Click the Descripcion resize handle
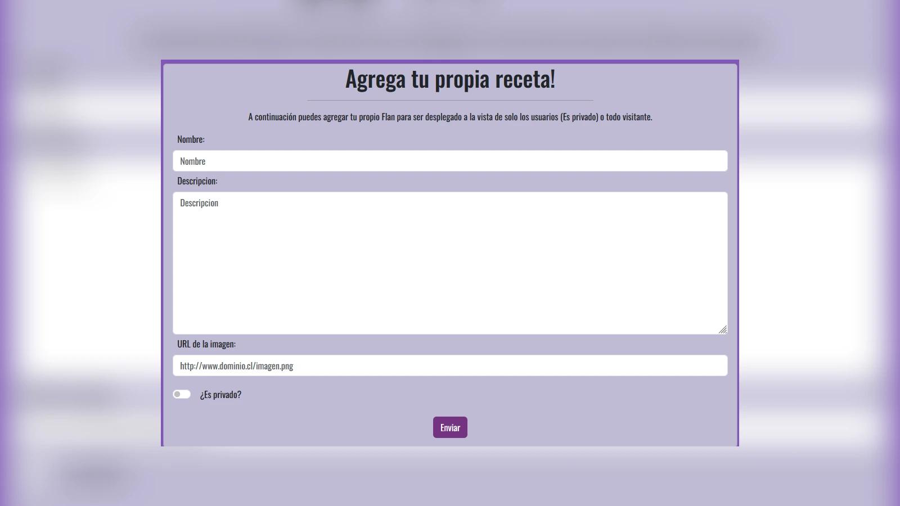 (x=723, y=329)
